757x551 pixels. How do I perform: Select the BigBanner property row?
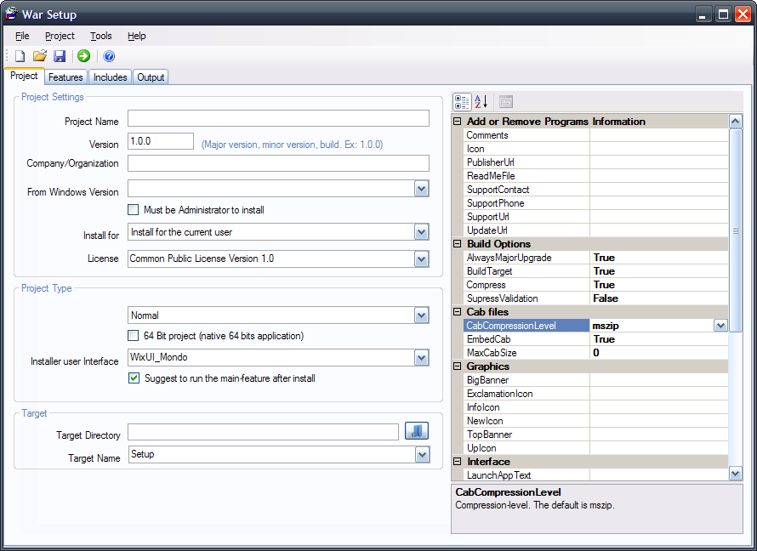[595, 380]
